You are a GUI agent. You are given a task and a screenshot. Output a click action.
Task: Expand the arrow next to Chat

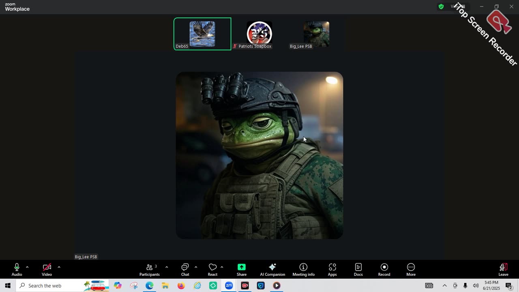196,267
